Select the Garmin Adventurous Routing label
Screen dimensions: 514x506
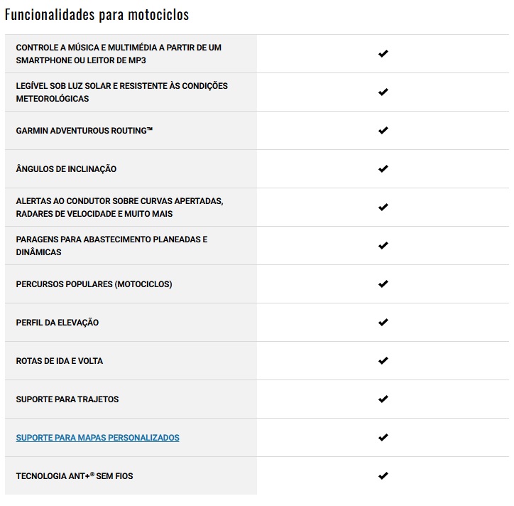84,131
